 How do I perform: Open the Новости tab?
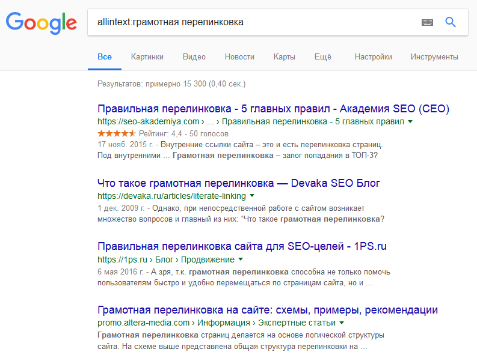coord(239,57)
